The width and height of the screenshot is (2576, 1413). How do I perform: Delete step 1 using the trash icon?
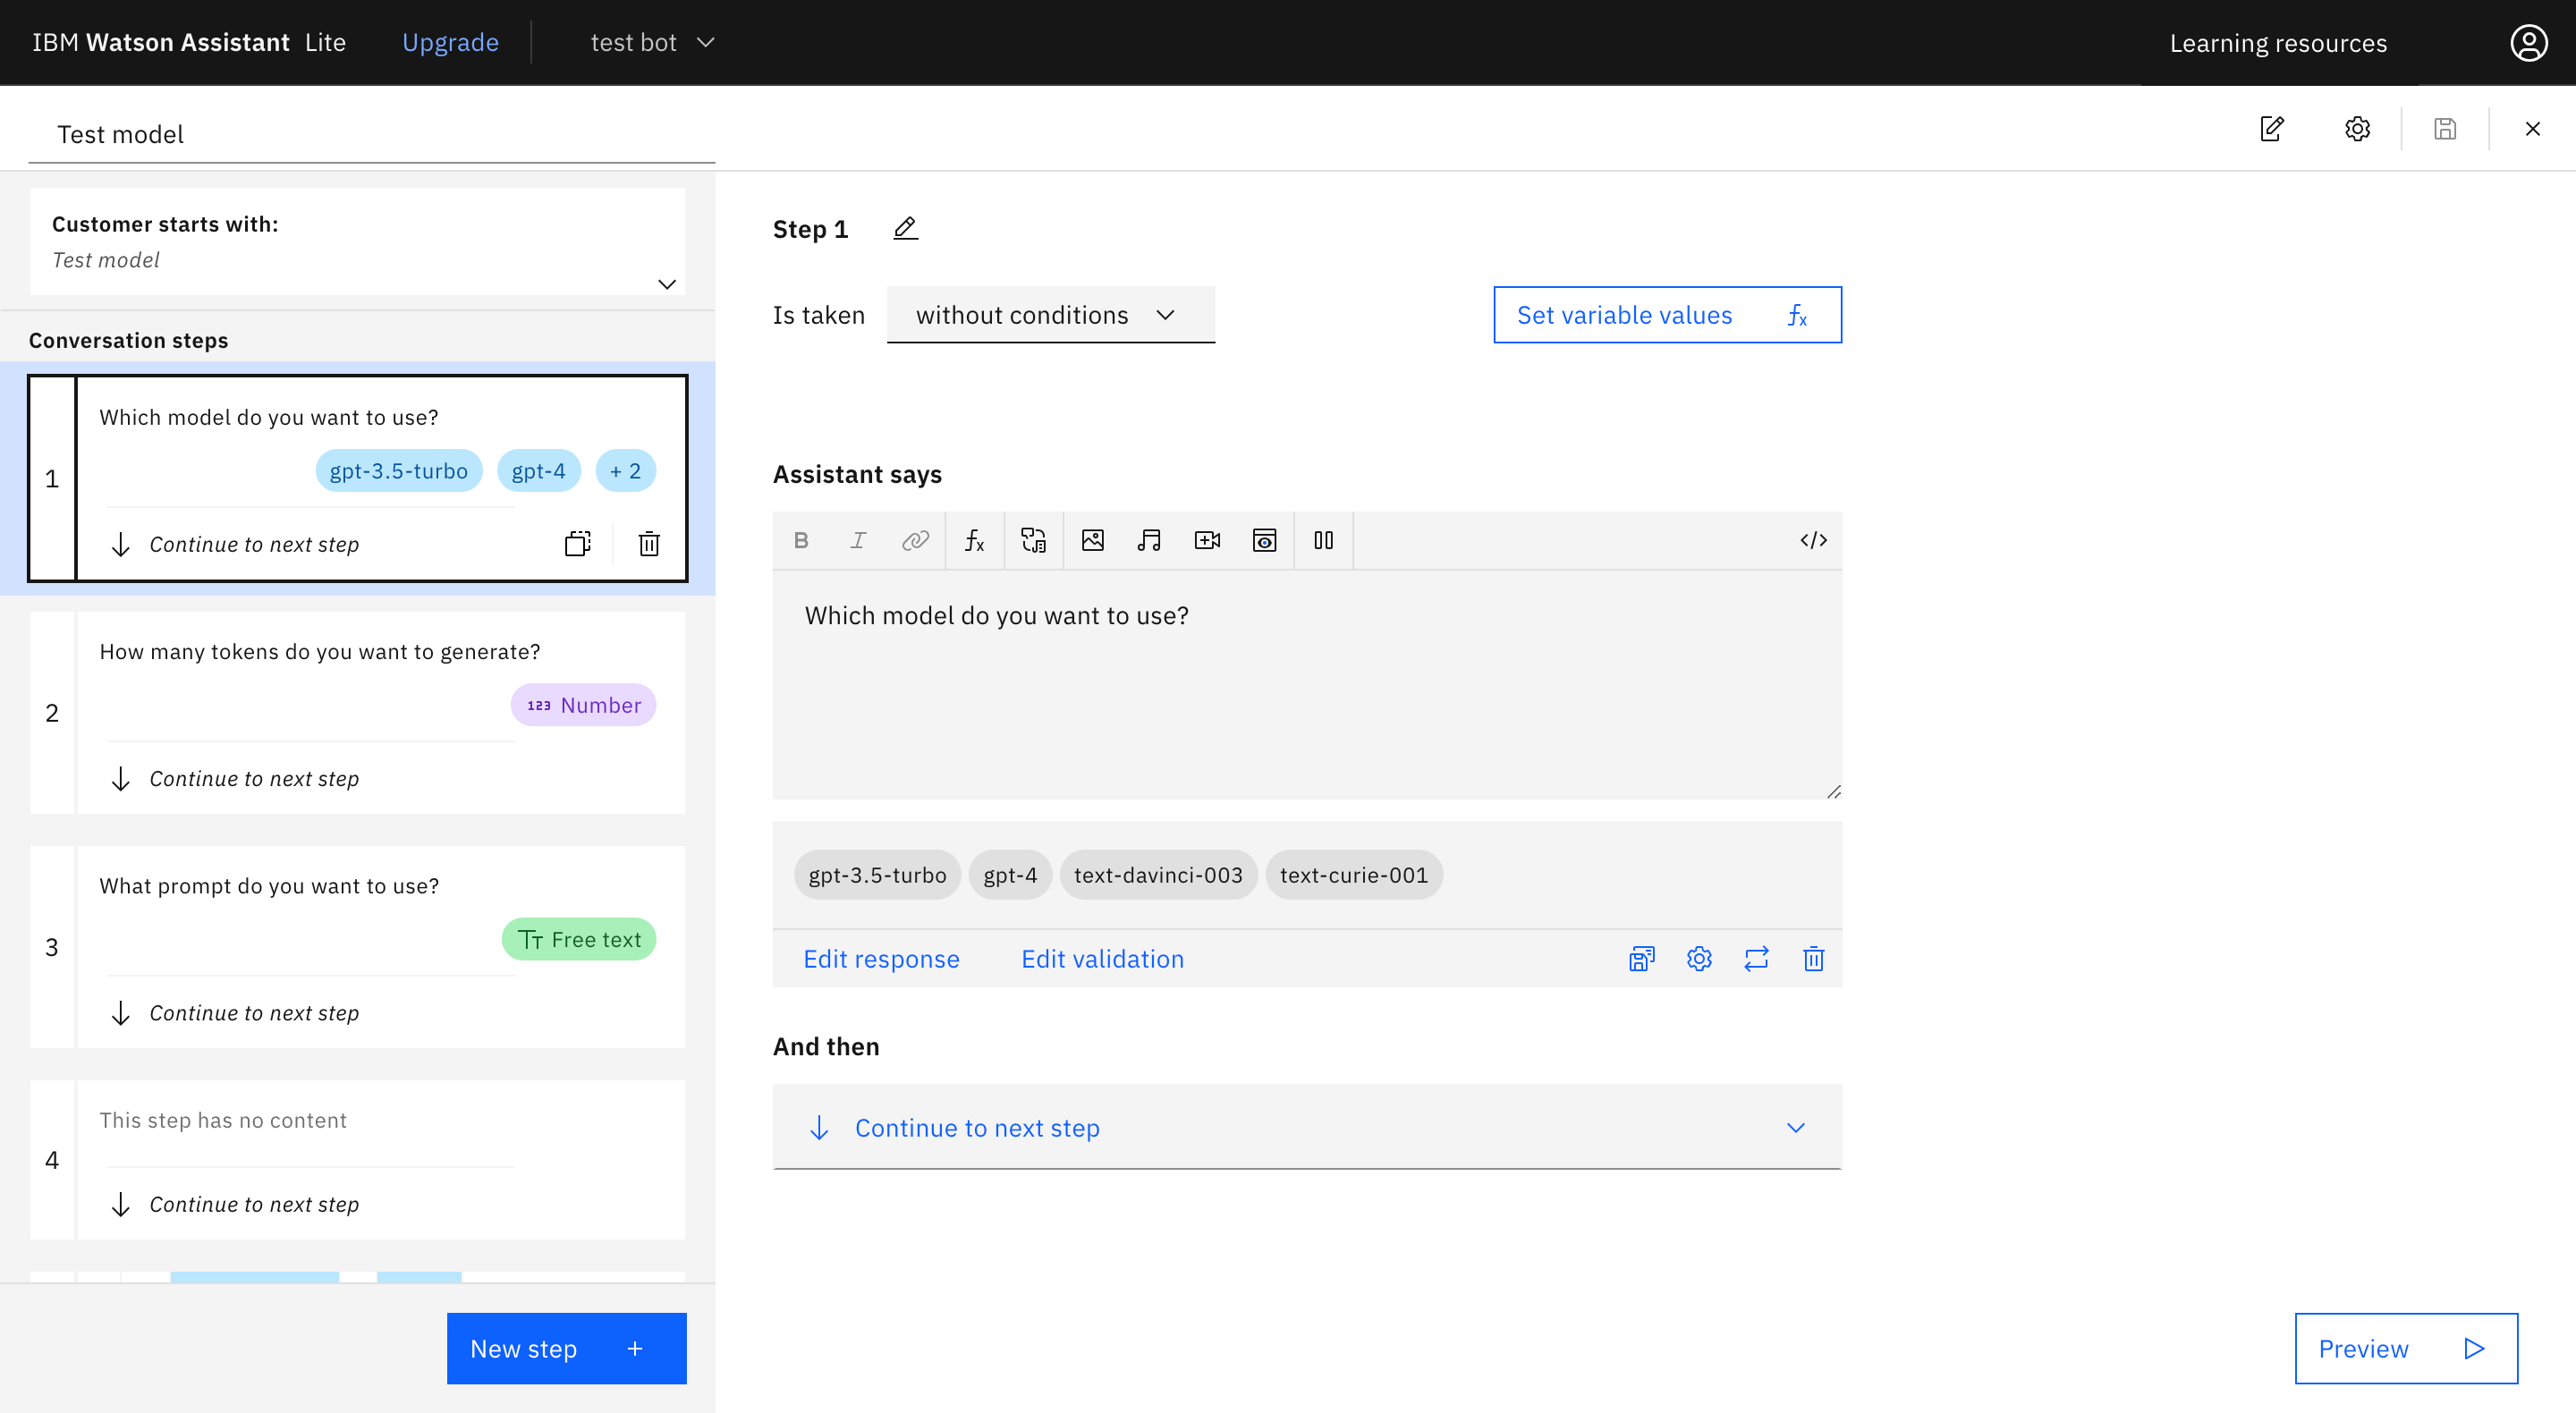(x=649, y=543)
